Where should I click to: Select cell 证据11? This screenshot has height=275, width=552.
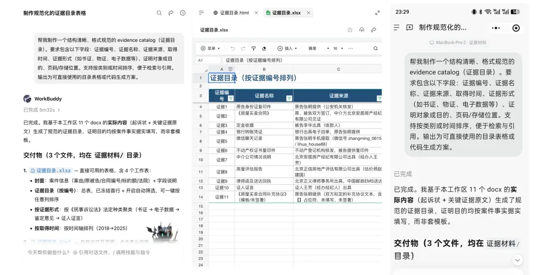coord(222,197)
